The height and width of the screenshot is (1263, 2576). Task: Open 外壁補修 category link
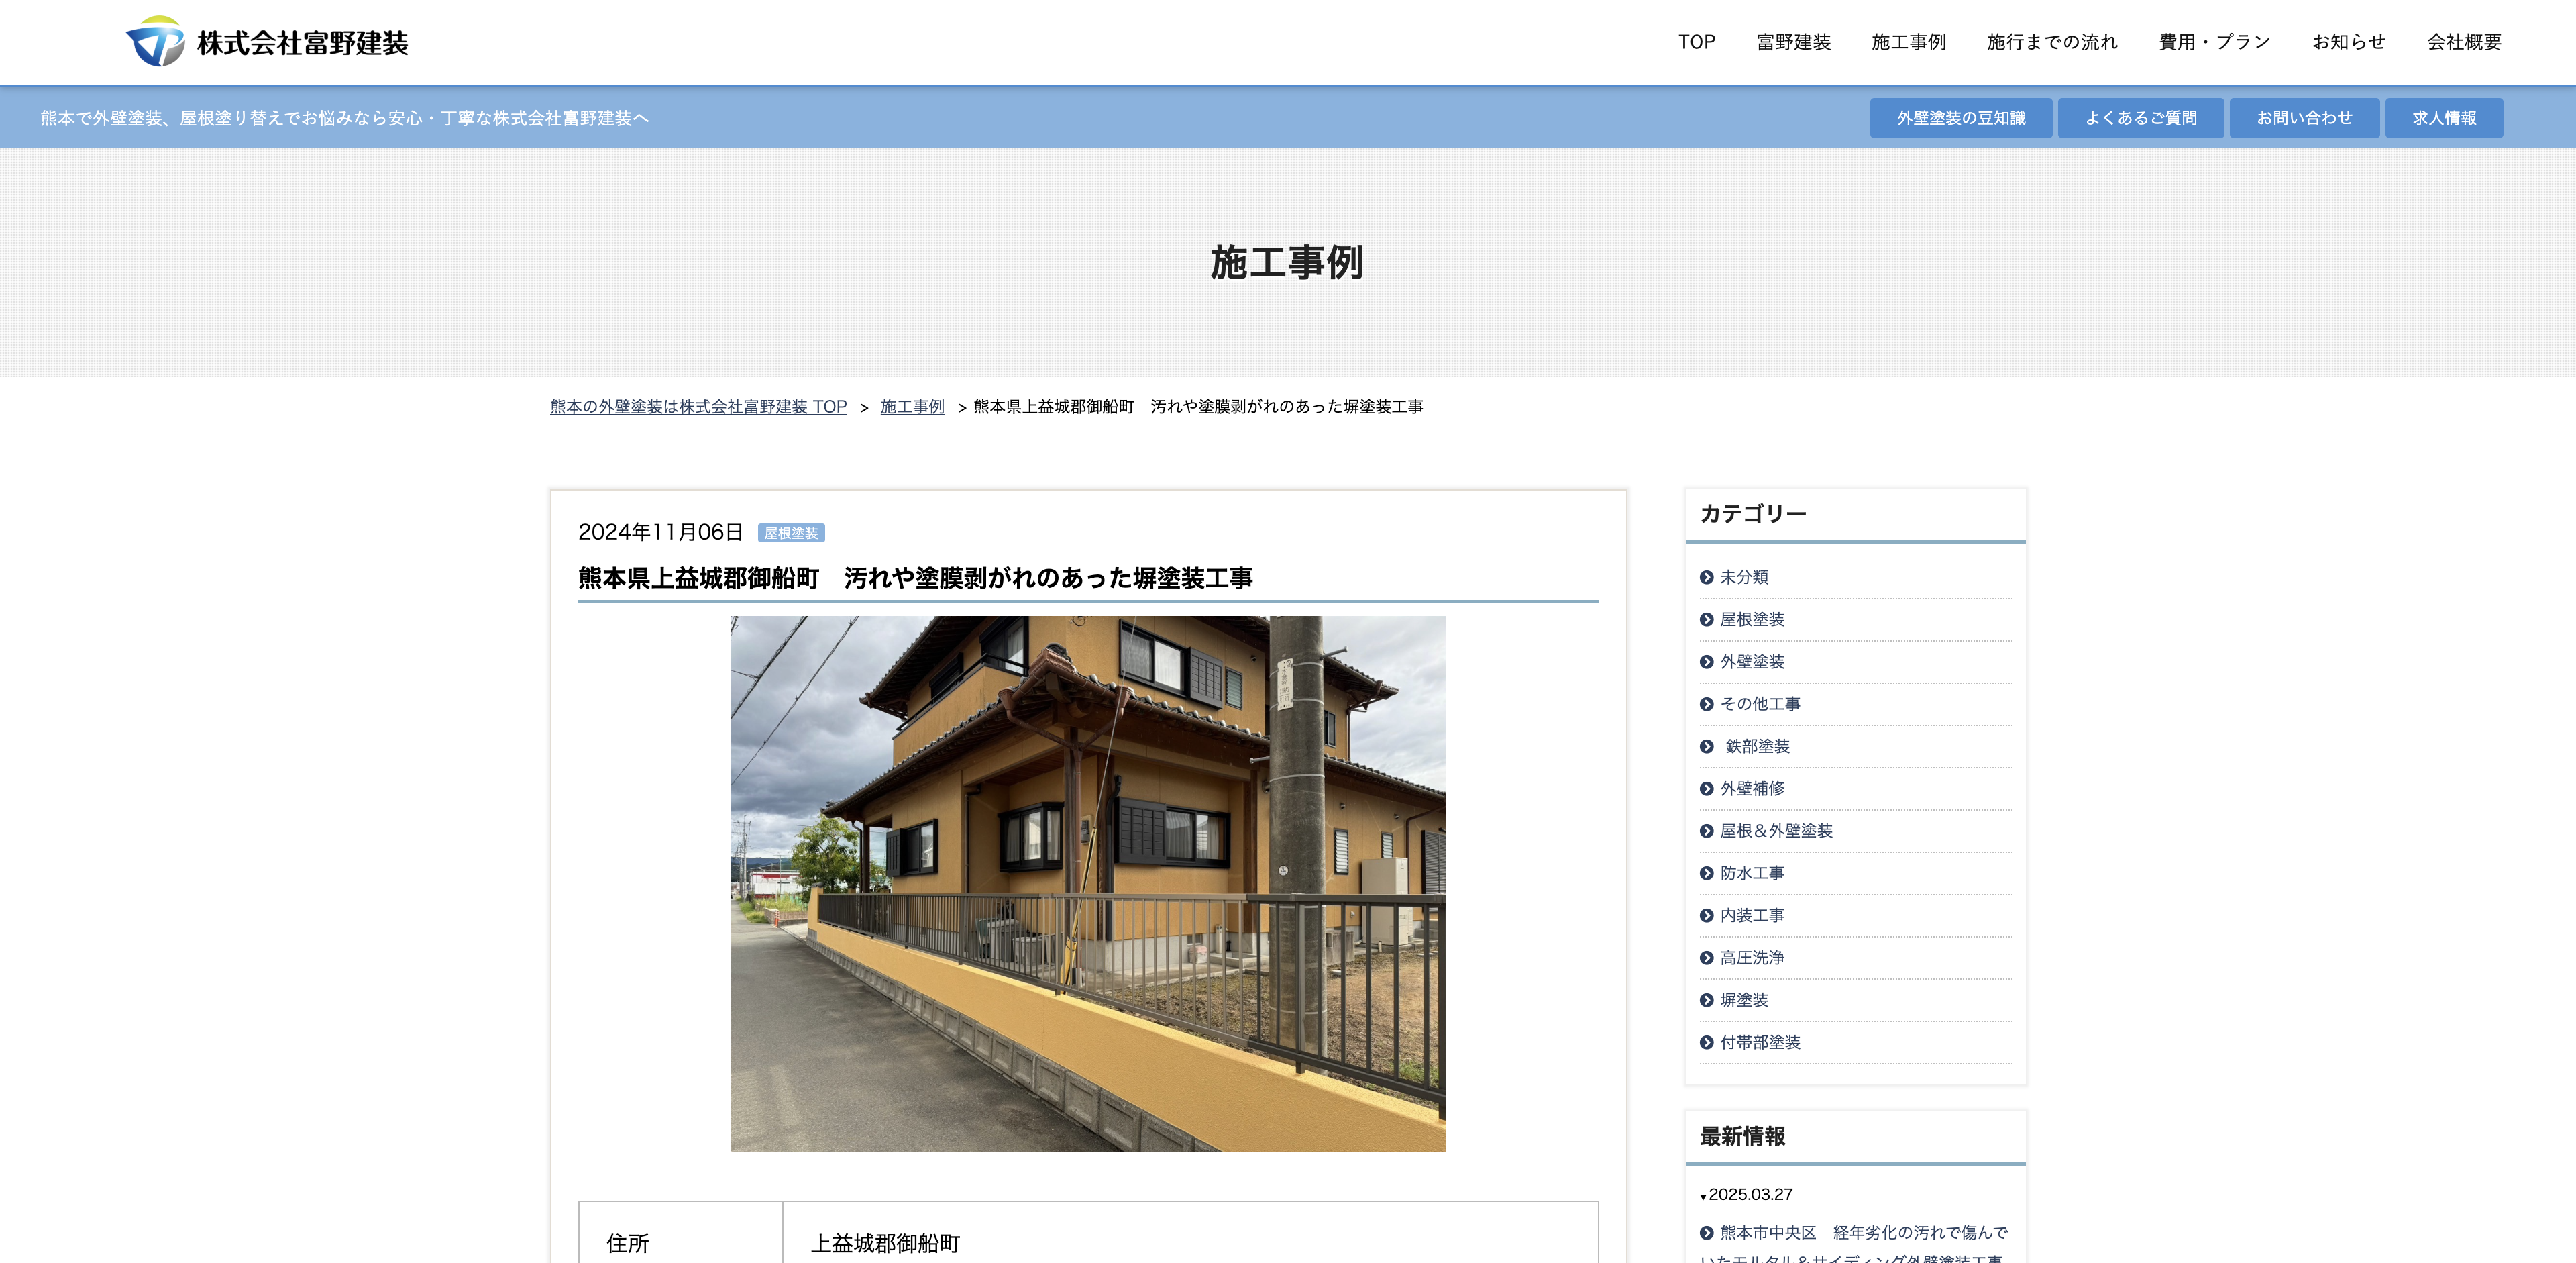click(x=1751, y=789)
